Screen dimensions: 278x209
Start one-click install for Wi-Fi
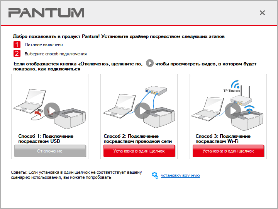228,151
